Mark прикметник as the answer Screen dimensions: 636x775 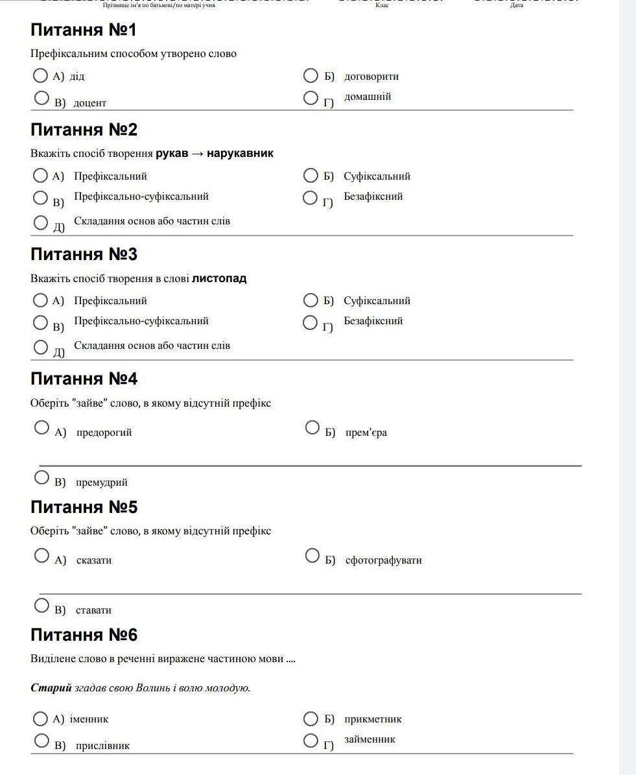(311, 719)
